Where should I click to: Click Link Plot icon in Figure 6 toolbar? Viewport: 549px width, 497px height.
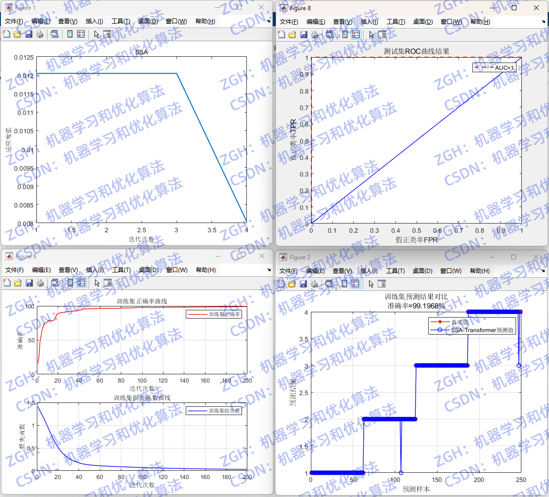click(55, 283)
